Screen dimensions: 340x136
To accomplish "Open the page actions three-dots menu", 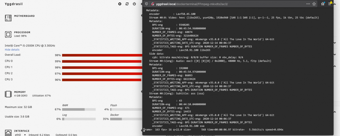I will click(308, 4).
